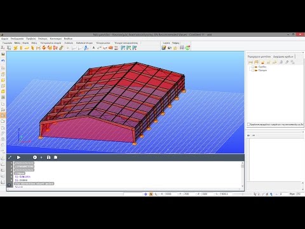Viewport: 305px width, 229px height.
Task: Open the Βοήθεια menu
Action: 68,39
